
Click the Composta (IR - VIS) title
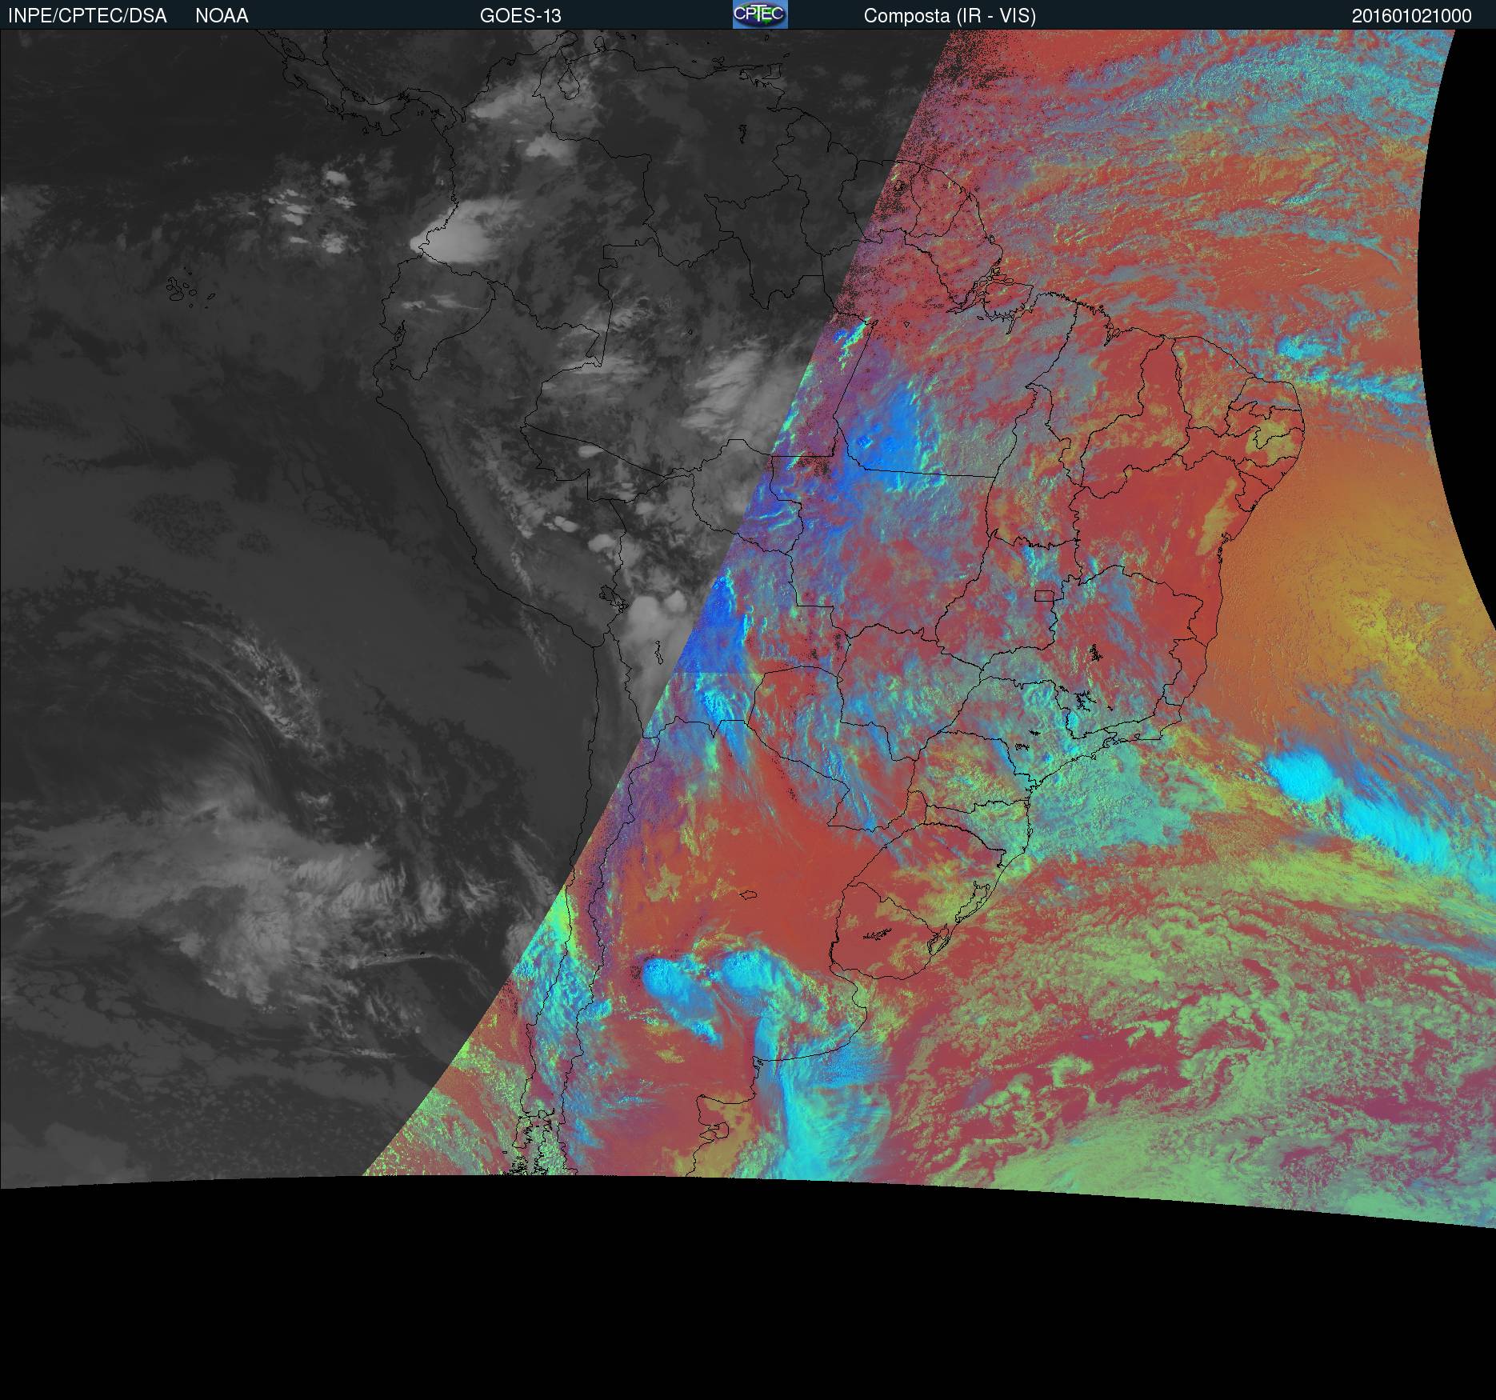[950, 16]
